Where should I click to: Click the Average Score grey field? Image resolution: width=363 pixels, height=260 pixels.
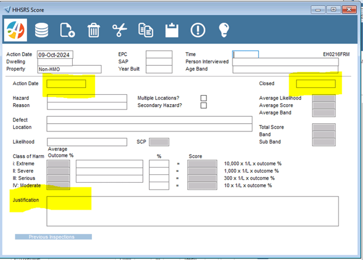pos(324,105)
